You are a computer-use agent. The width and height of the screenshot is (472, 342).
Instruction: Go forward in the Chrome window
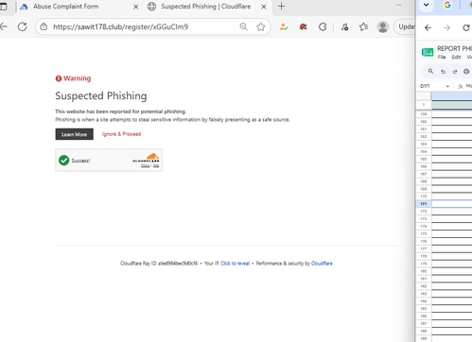click(x=446, y=28)
